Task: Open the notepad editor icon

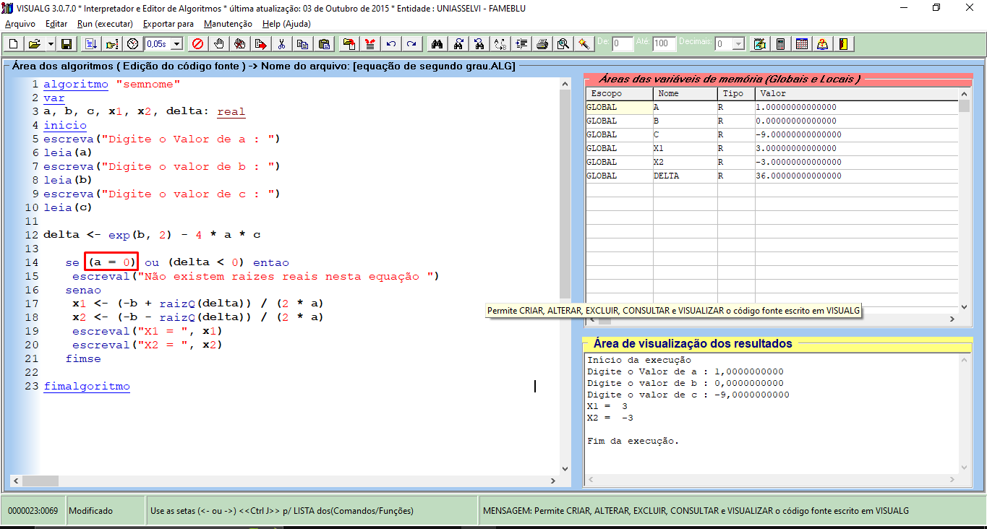Action: [x=759, y=44]
